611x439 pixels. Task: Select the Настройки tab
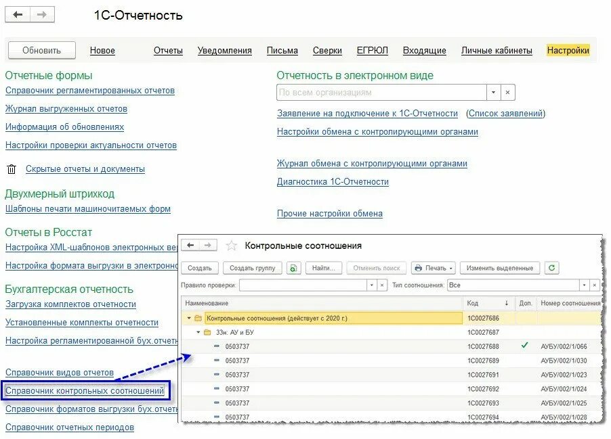point(568,51)
